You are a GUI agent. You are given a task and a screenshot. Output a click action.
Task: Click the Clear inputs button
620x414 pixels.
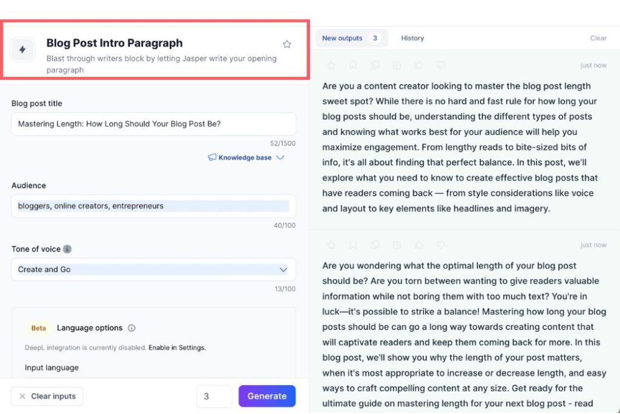point(47,396)
